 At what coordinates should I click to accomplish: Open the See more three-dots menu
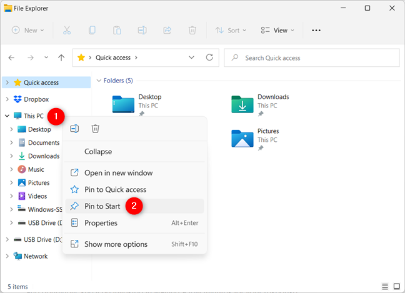[316, 31]
